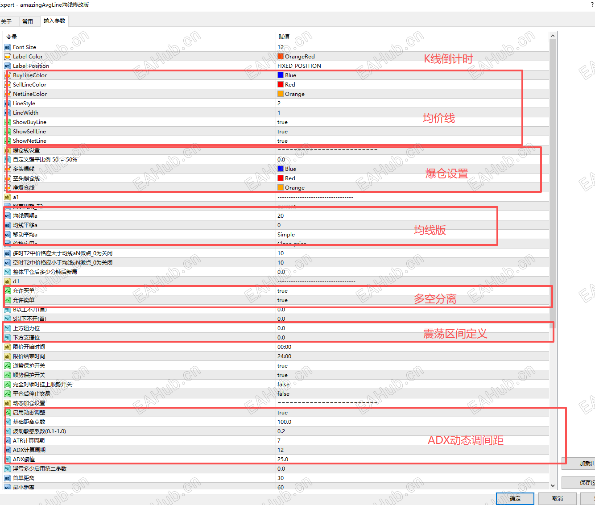Click the scrollbar down arrow of the parameter list
595x505 pixels.
(553, 486)
